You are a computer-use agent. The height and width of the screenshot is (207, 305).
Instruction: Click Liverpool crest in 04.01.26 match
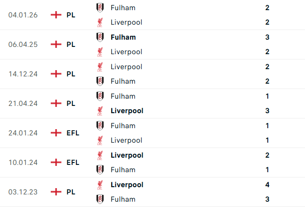tap(100, 22)
